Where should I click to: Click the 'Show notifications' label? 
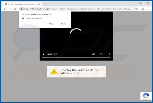(34, 18)
